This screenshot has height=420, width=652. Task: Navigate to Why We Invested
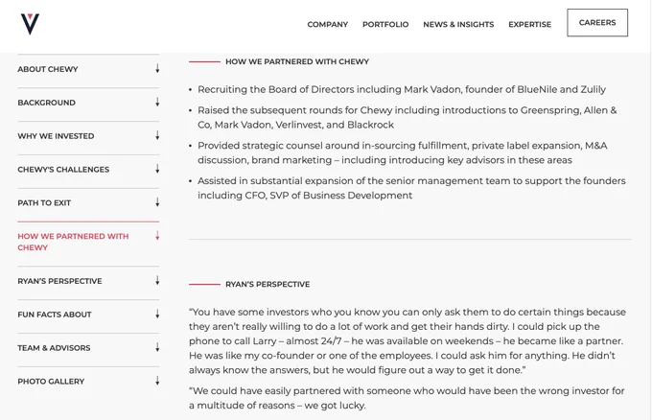click(56, 136)
